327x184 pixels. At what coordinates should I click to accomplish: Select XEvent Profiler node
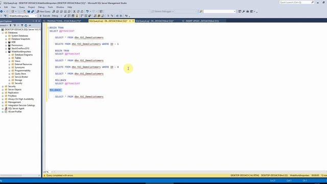[15, 111]
